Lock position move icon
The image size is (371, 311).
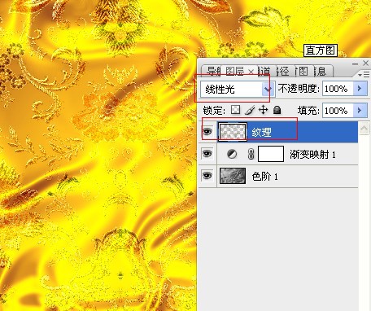(264, 110)
